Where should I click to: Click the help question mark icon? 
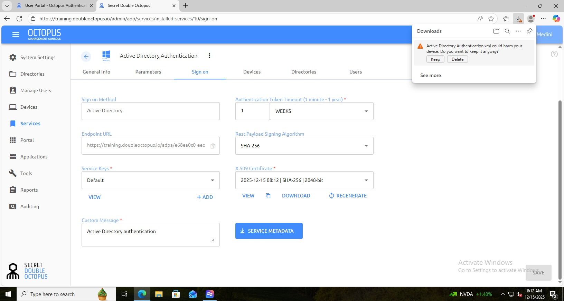554,54
